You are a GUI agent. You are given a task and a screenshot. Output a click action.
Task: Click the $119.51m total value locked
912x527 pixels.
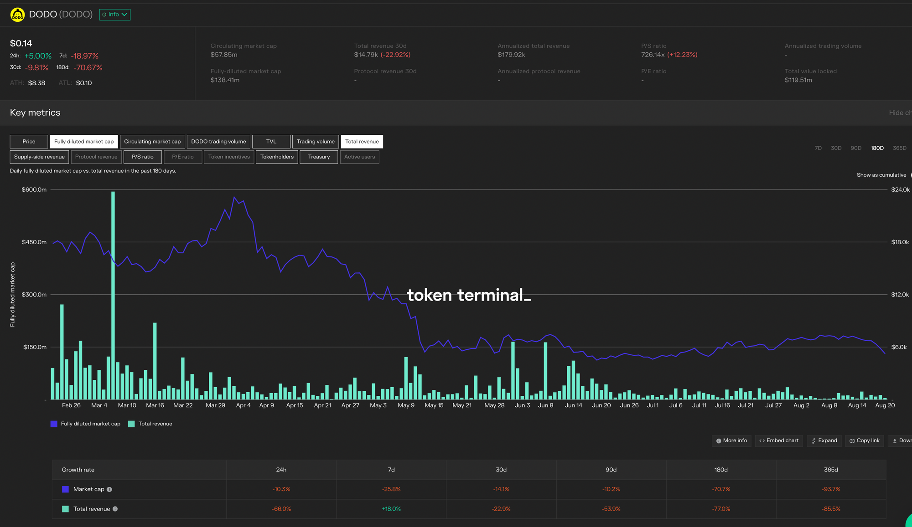[798, 80]
